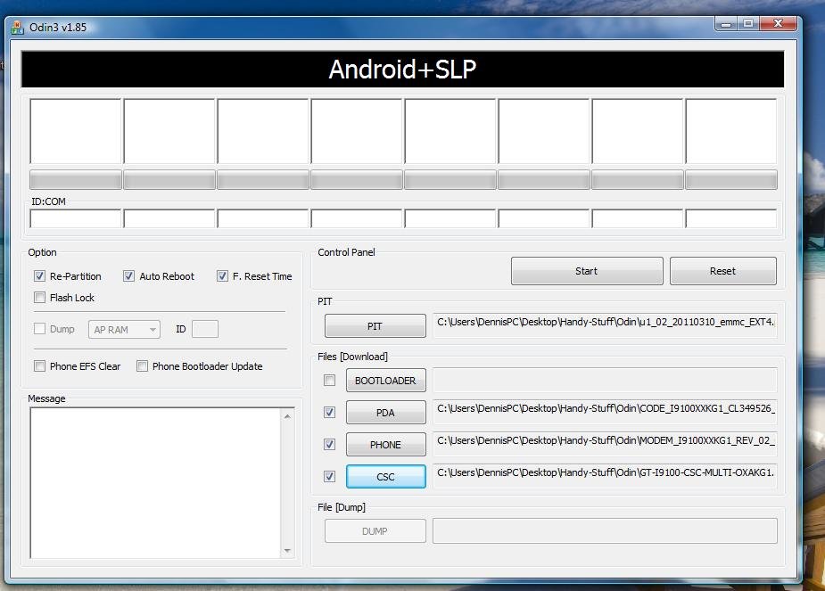
Task: Click the Message box scroll up arrow
Action: pos(287,416)
